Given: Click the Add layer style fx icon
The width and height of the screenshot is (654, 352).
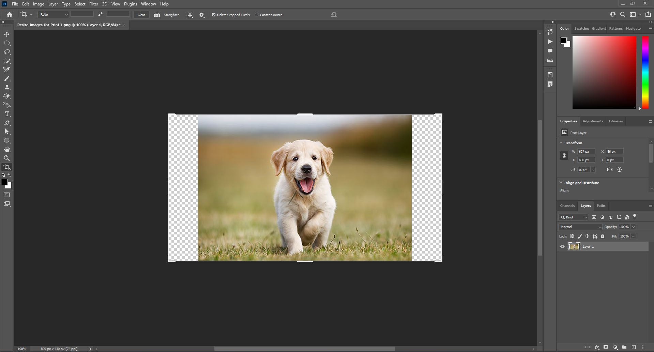Looking at the screenshot, I should 597,347.
